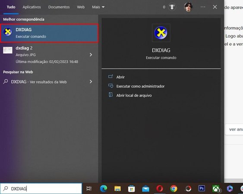The image size is (243, 194).
Task: Expand DXDIAG web results arrow
Action: point(91,81)
